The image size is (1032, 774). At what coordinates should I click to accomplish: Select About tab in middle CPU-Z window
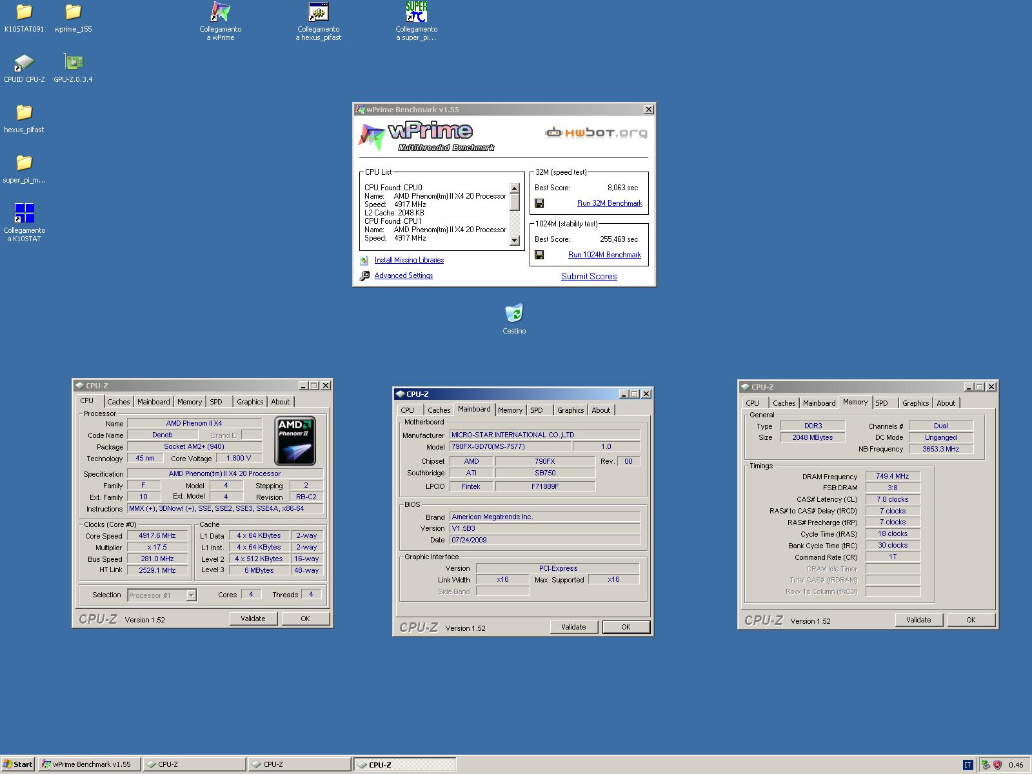click(600, 410)
